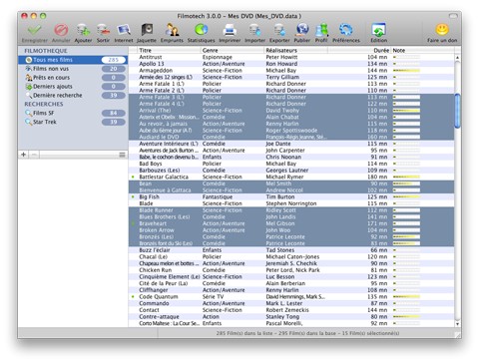The image size is (479, 363).
Task: Open the Jaquette cover icon
Action: tap(147, 30)
